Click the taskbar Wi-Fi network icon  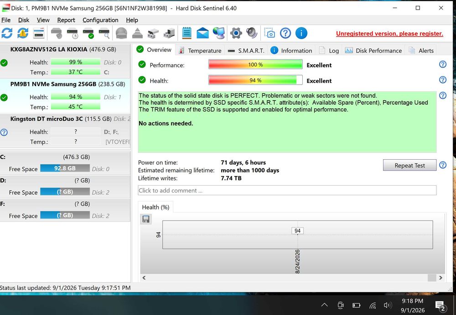point(373,305)
